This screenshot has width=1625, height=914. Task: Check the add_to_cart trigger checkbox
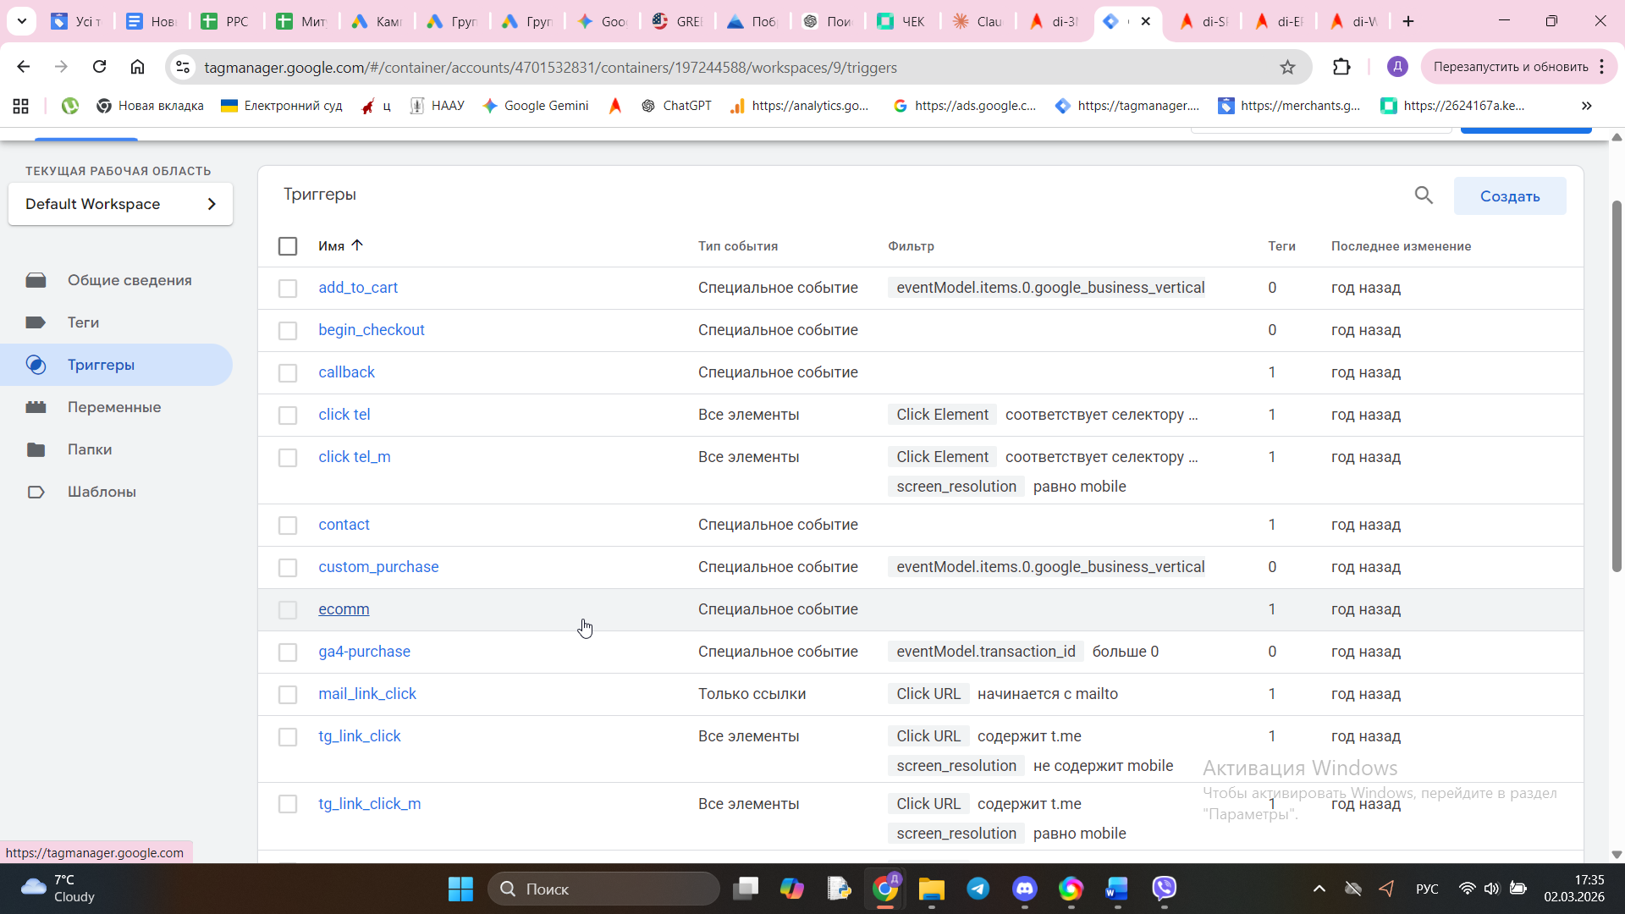point(288,289)
